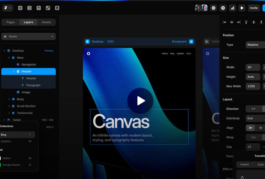Add a breakpoint with the plus icon

pos(191,42)
